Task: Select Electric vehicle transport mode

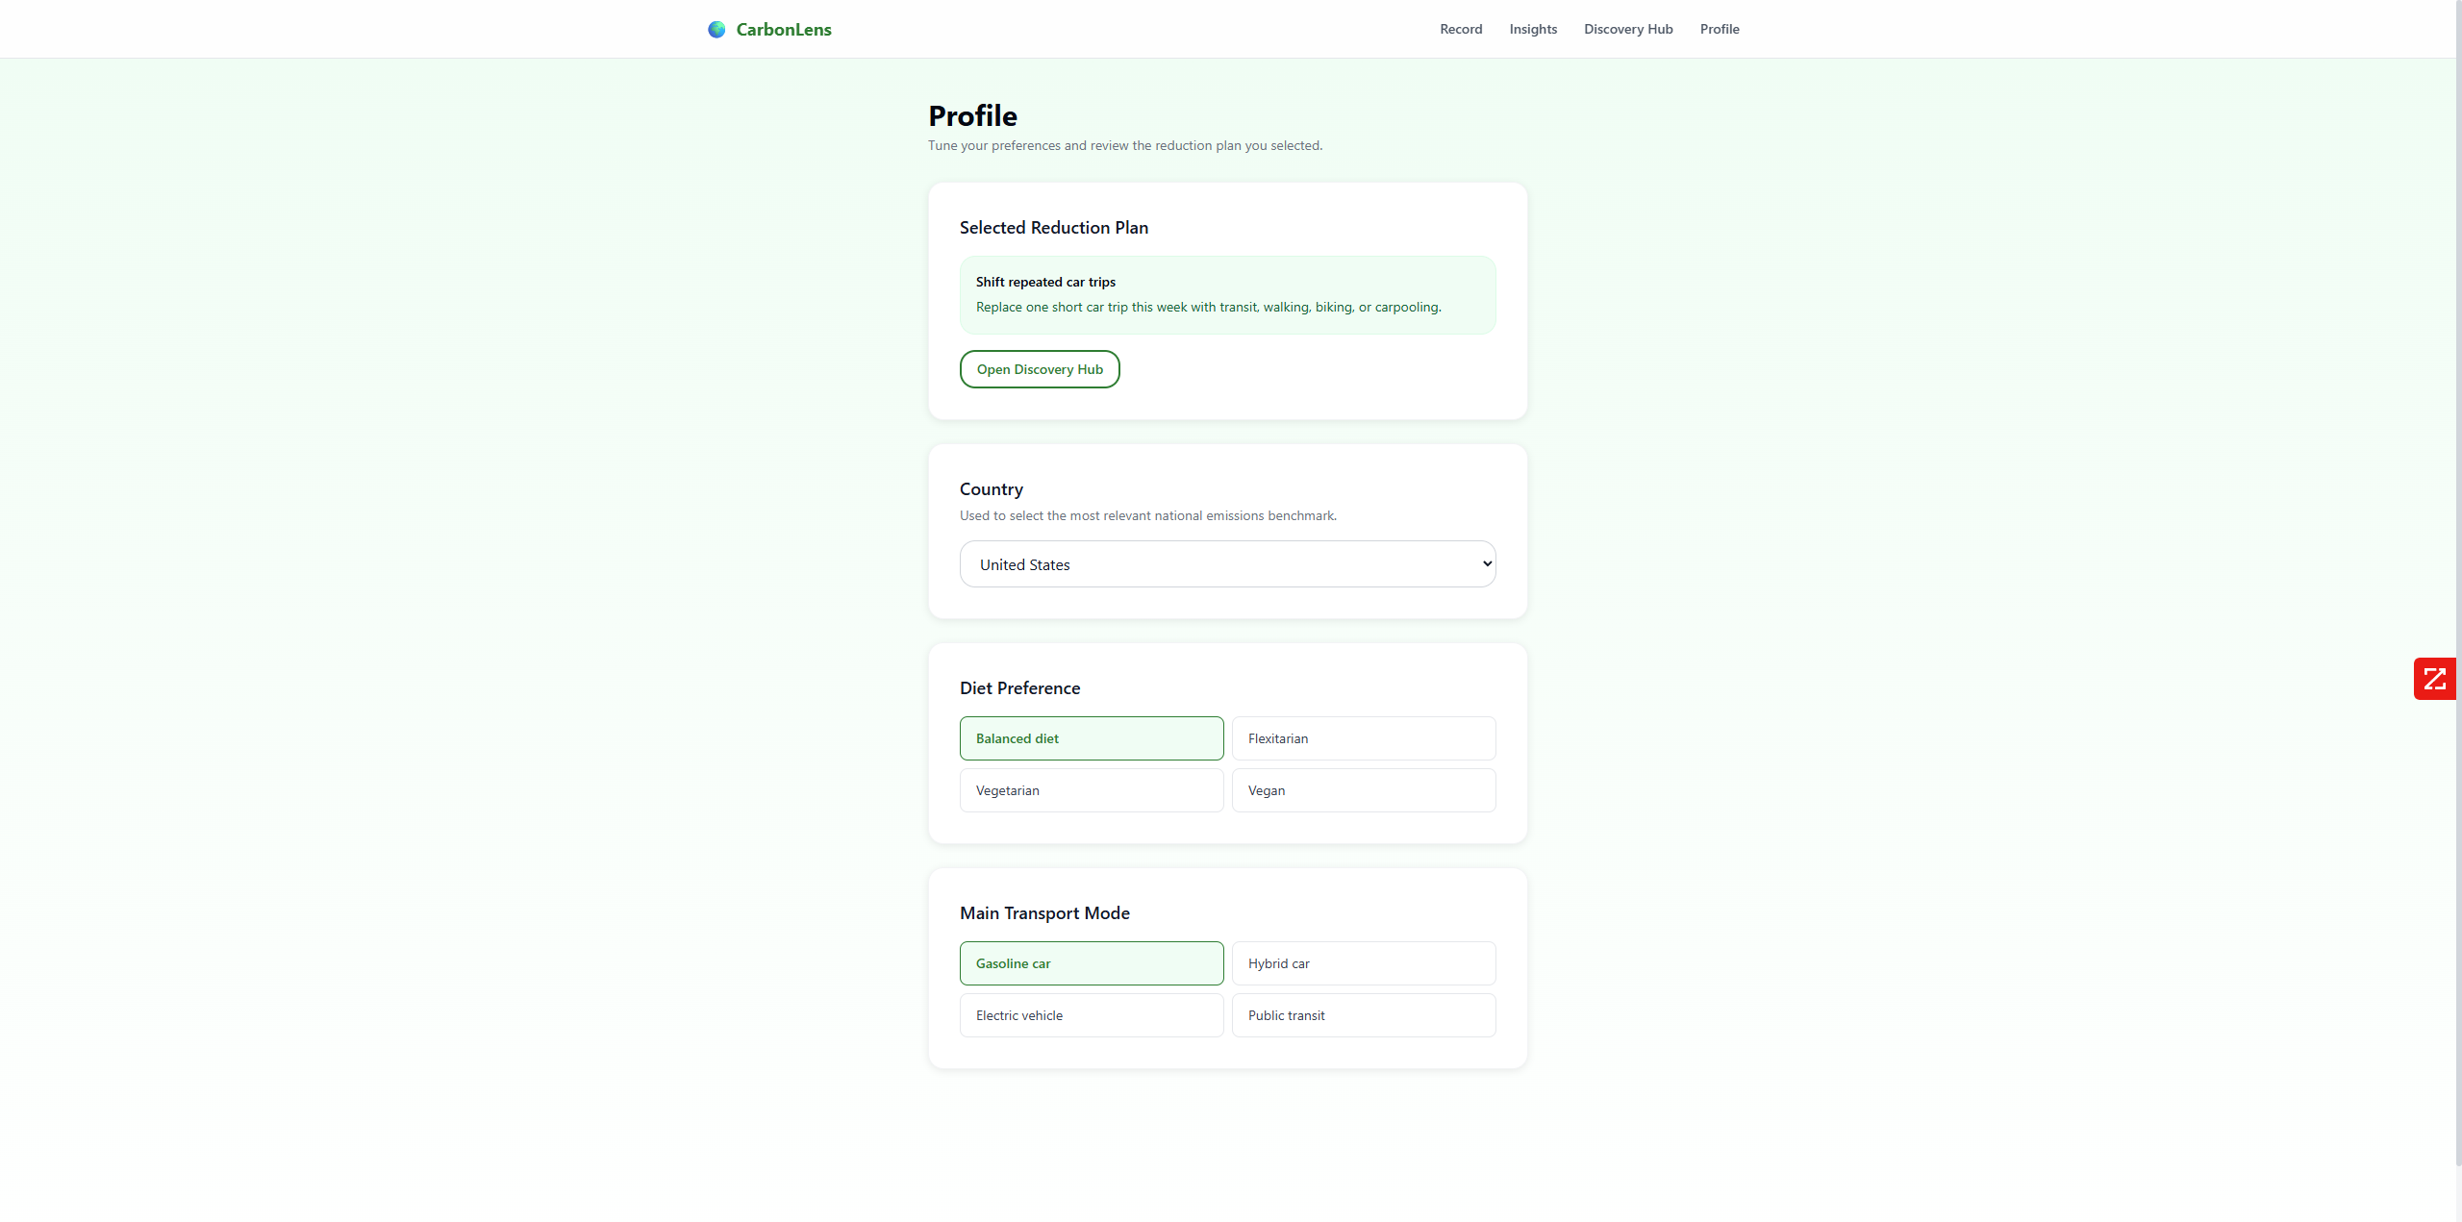Action: [x=1092, y=1015]
